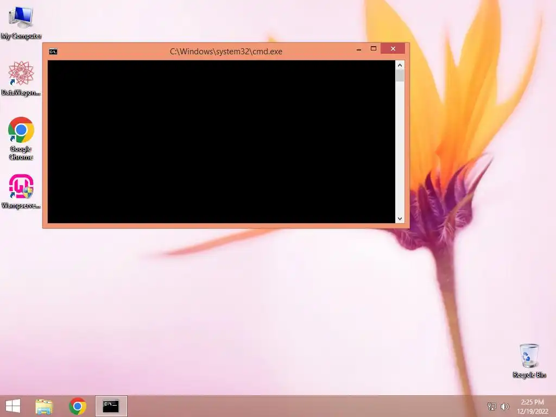Maximize the cmd.exe window

[x=374, y=48]
